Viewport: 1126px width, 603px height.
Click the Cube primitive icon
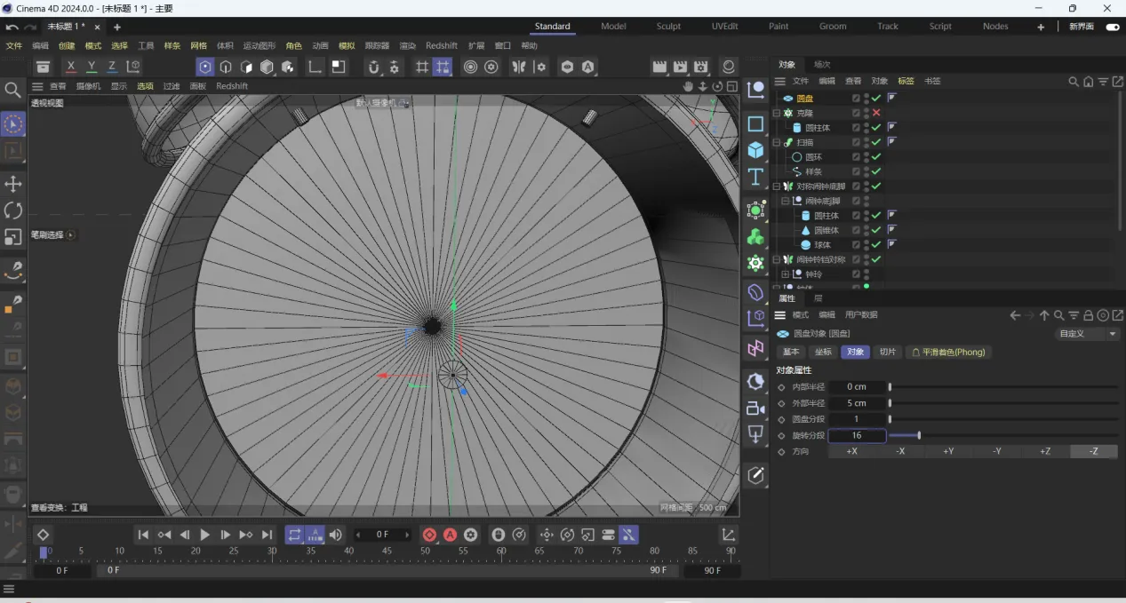pos(755,150)
